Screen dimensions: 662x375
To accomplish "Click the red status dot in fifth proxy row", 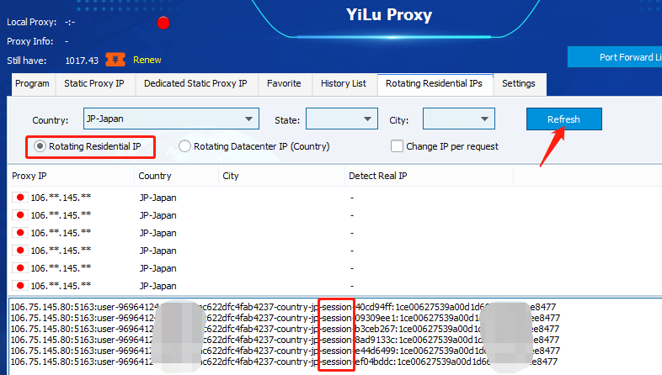I will pos(20,268).
